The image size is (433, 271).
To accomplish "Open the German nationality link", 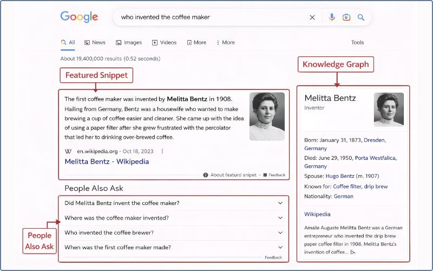I will click(x=344, y=196).
